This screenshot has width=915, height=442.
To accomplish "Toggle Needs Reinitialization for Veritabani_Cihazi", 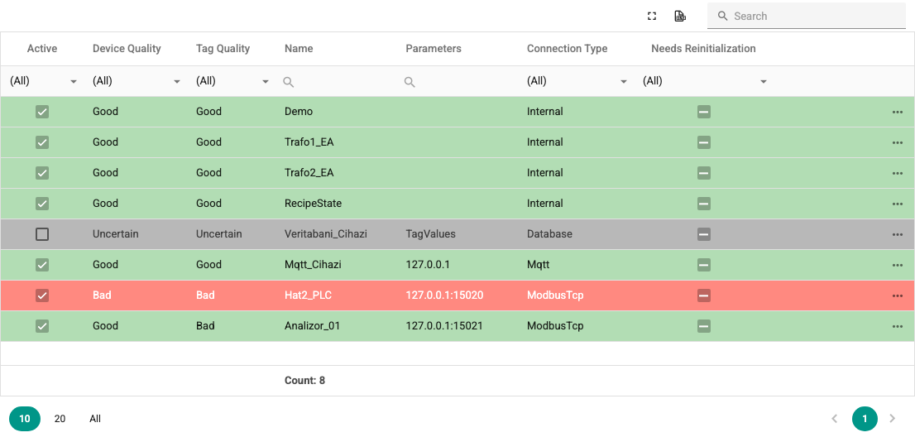I will pyautogui.click(x=704, y=234).
